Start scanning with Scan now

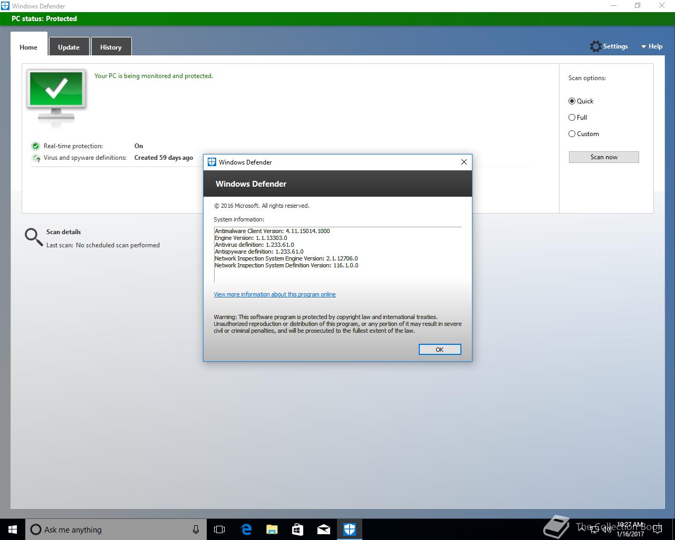(x=604, y=157)
